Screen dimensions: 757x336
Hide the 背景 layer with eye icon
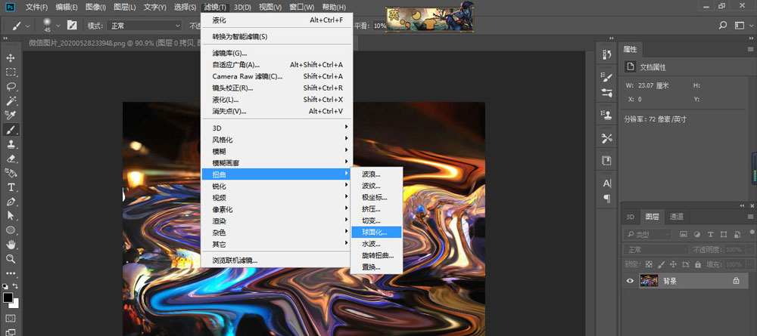[630, 280]
